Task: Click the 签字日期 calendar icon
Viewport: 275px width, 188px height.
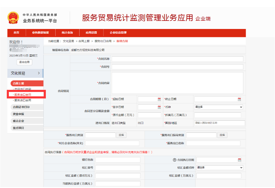Action: click(159, 107)
